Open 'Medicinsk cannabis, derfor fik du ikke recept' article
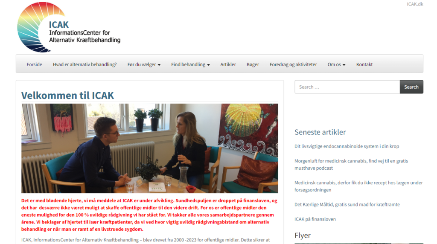 (358, 186)
